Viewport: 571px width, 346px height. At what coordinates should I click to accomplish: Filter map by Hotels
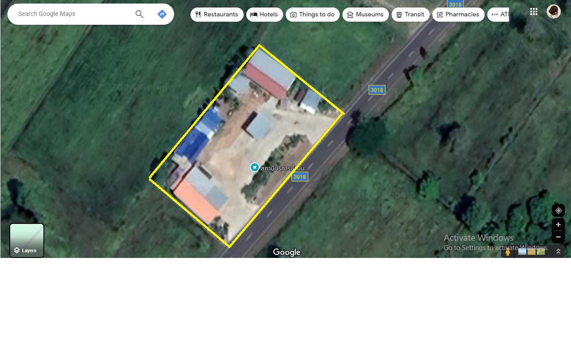pos(264,15)
